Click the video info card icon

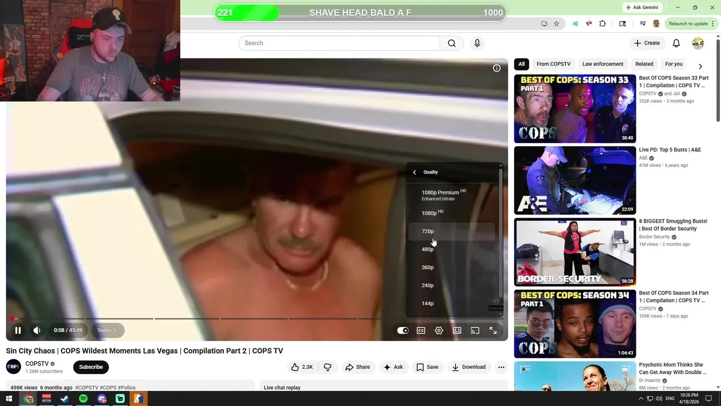(x=497, y=68)
